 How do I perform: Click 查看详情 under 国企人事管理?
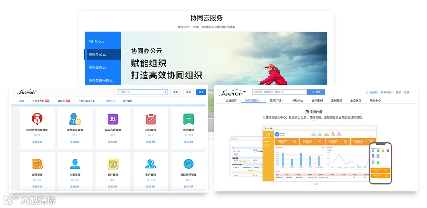[x=113, y=142]
